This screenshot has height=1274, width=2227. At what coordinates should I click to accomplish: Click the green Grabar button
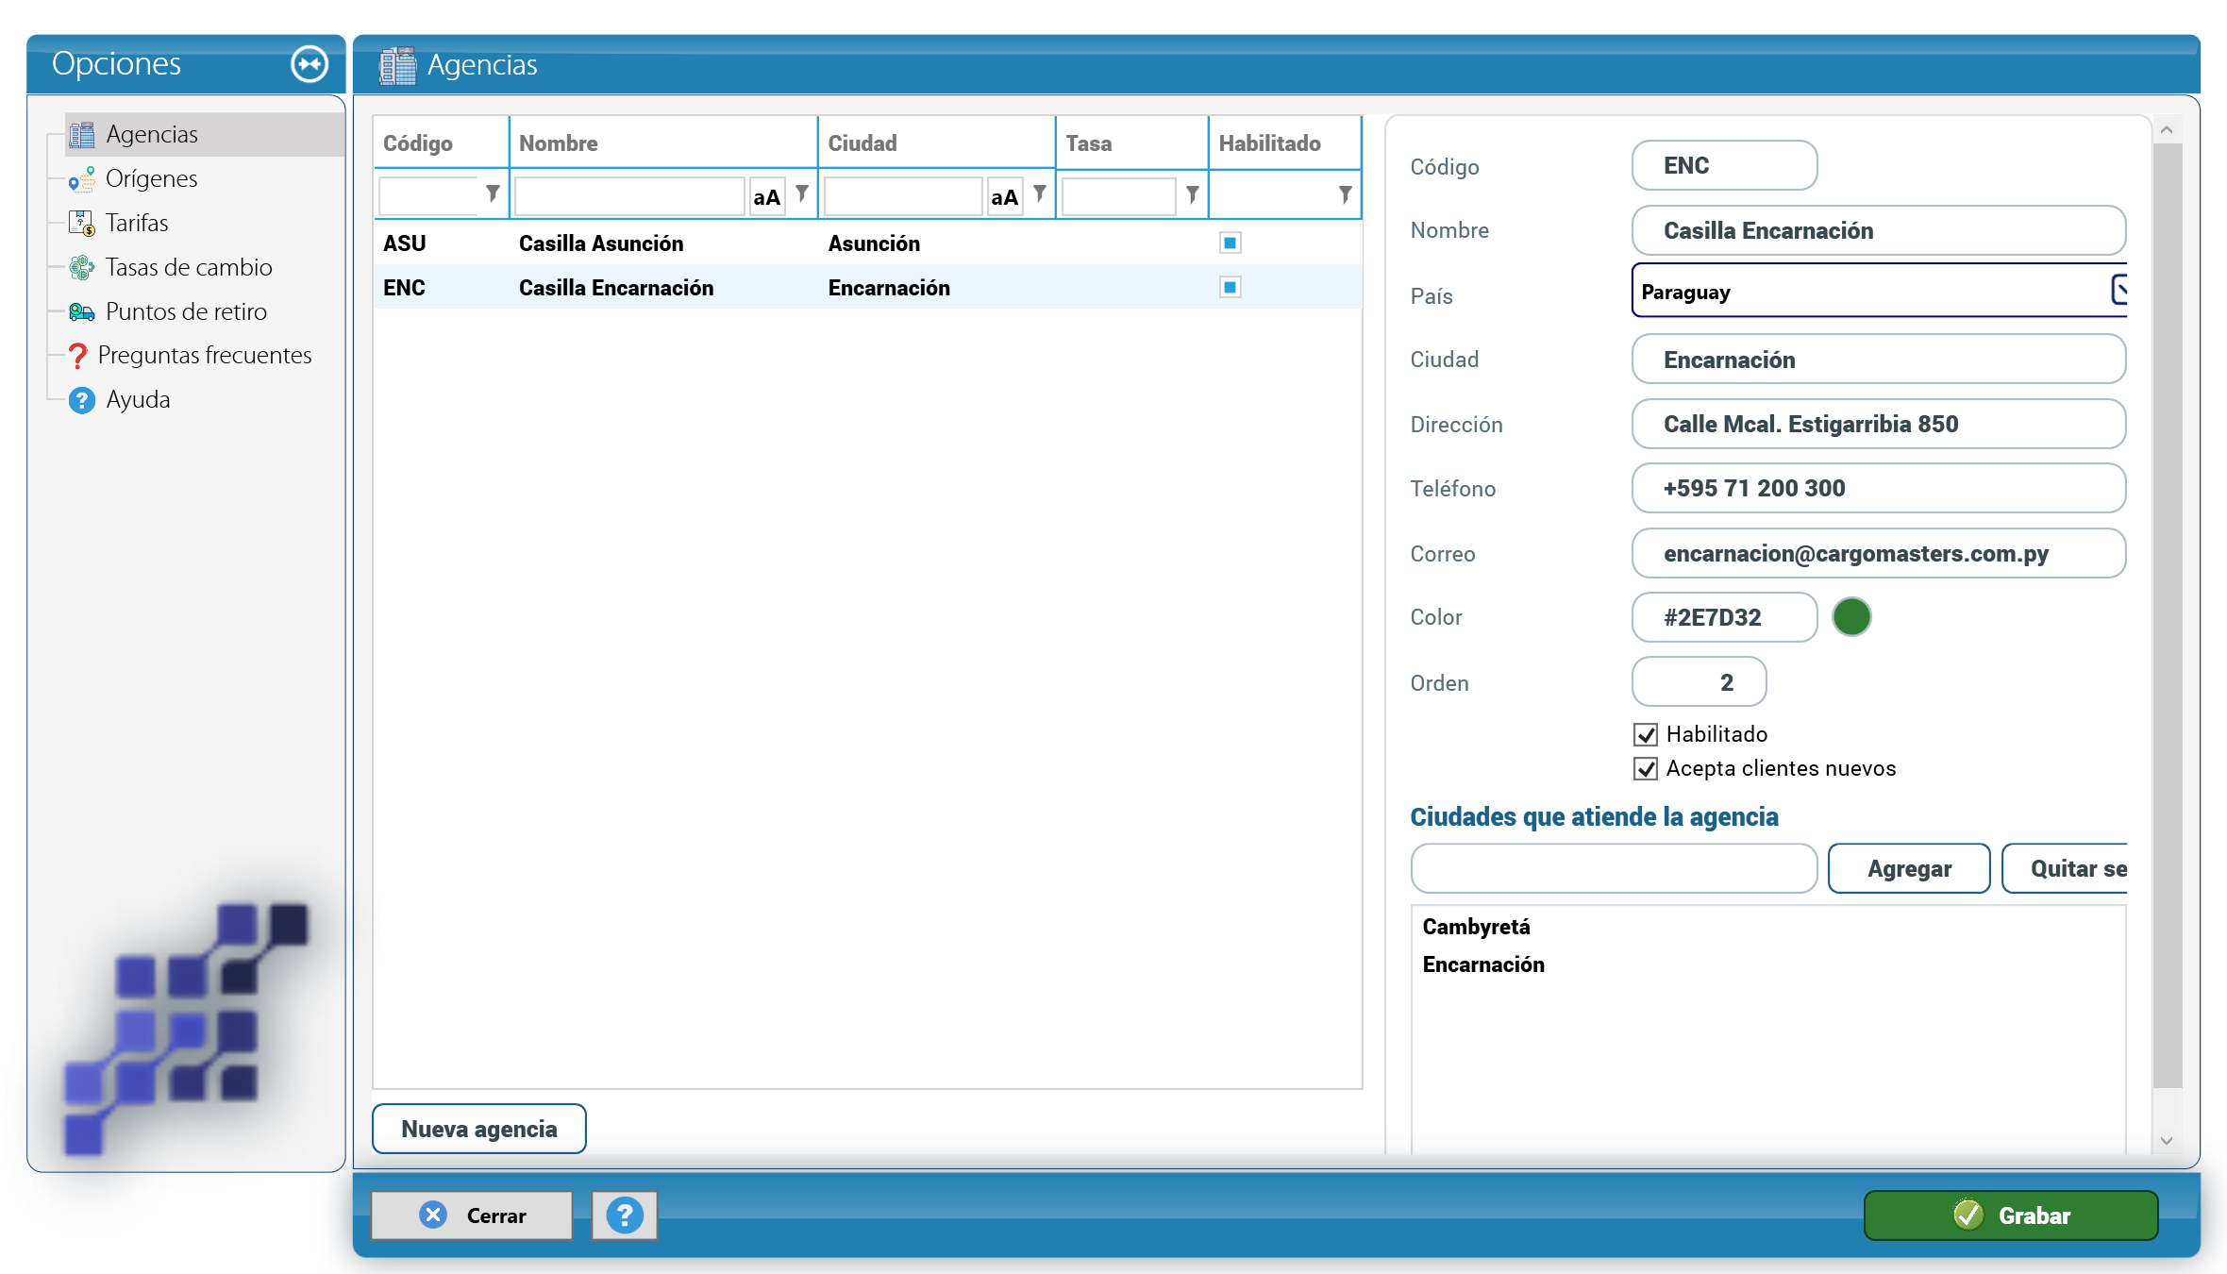pyautogui.click(x=2011, y=1215)
